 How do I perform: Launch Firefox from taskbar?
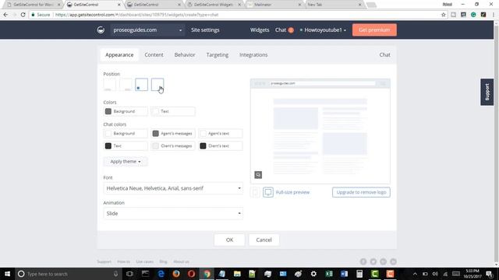[176, 274]
